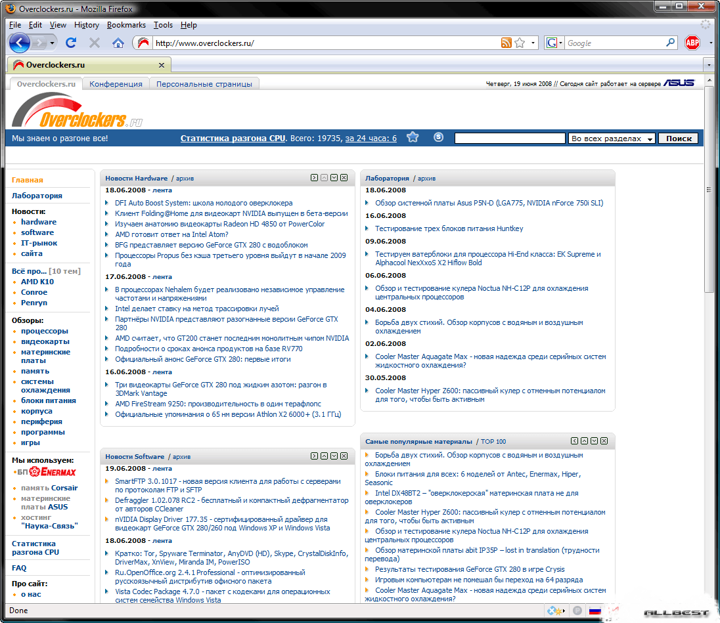
Task: Click the blue diamond star status bar icon
Action: pyautogui.click(x=554, y=611)
